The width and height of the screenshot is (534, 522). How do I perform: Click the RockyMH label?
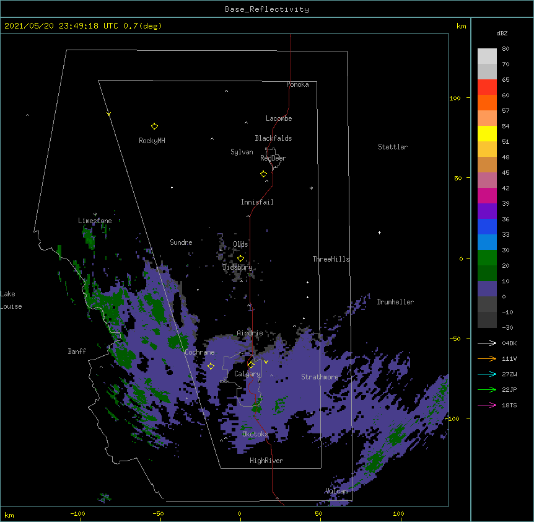click(152, 141)
